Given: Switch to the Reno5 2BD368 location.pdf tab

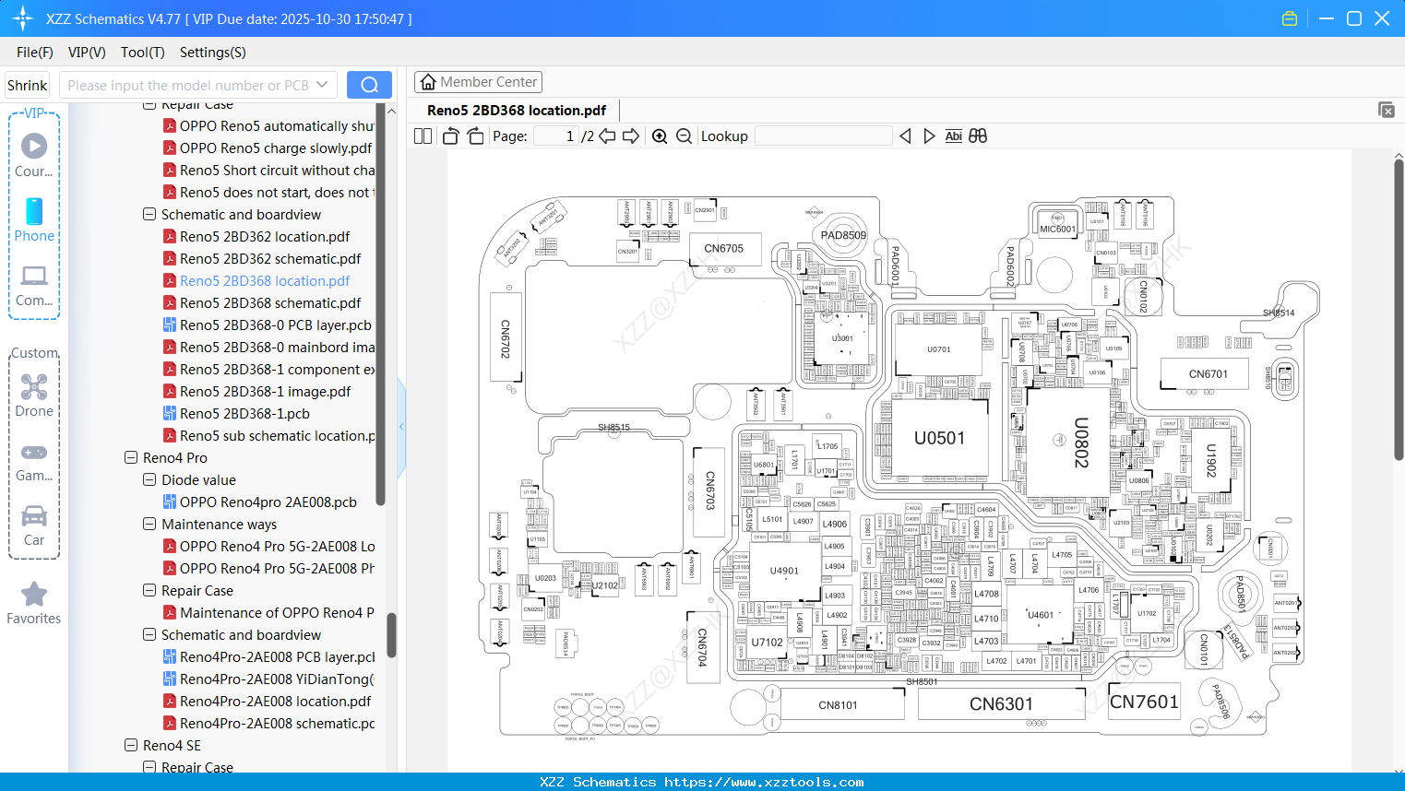Looking at the screenshot, I should point(516,110).
